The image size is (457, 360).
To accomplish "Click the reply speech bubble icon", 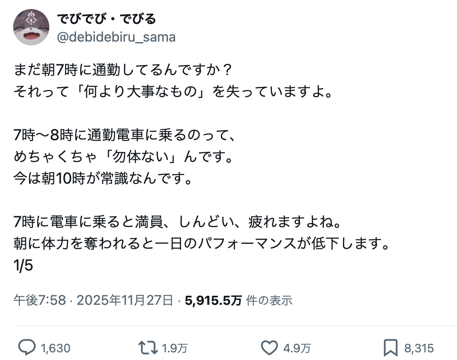I will coord(28,347).
